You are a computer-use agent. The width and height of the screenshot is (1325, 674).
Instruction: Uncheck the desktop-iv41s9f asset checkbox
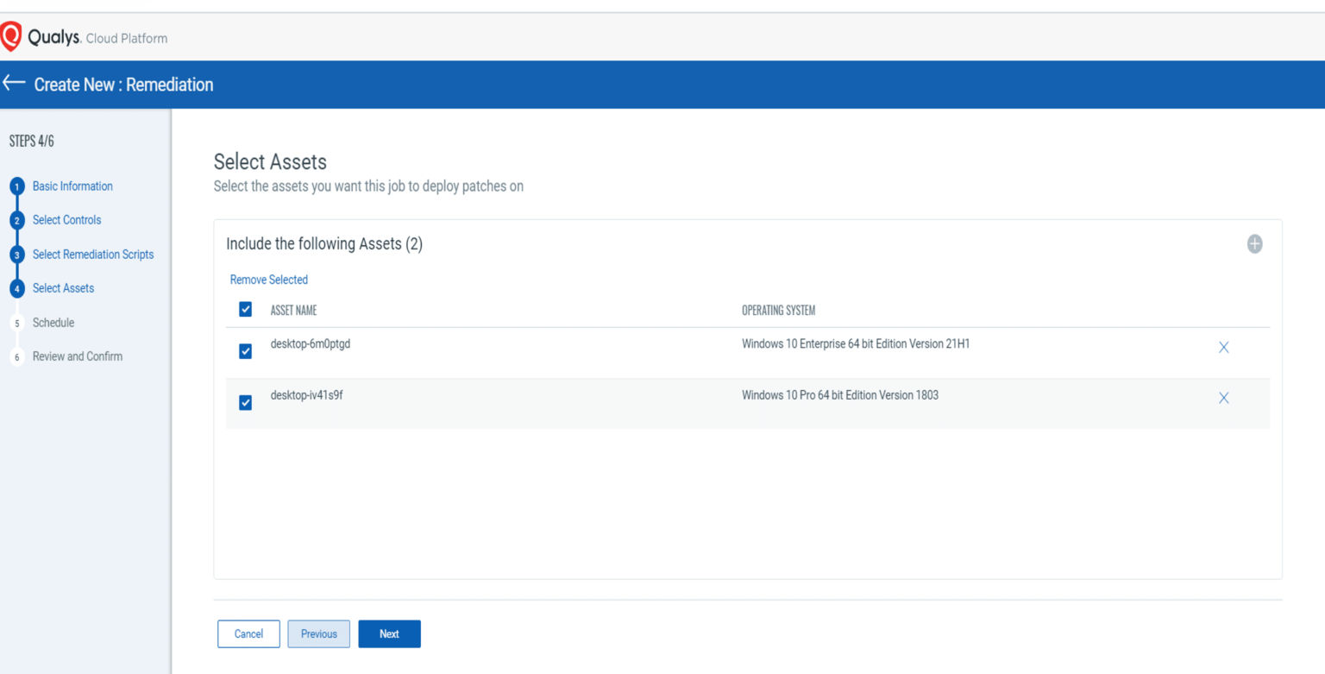tap(245, 400)
